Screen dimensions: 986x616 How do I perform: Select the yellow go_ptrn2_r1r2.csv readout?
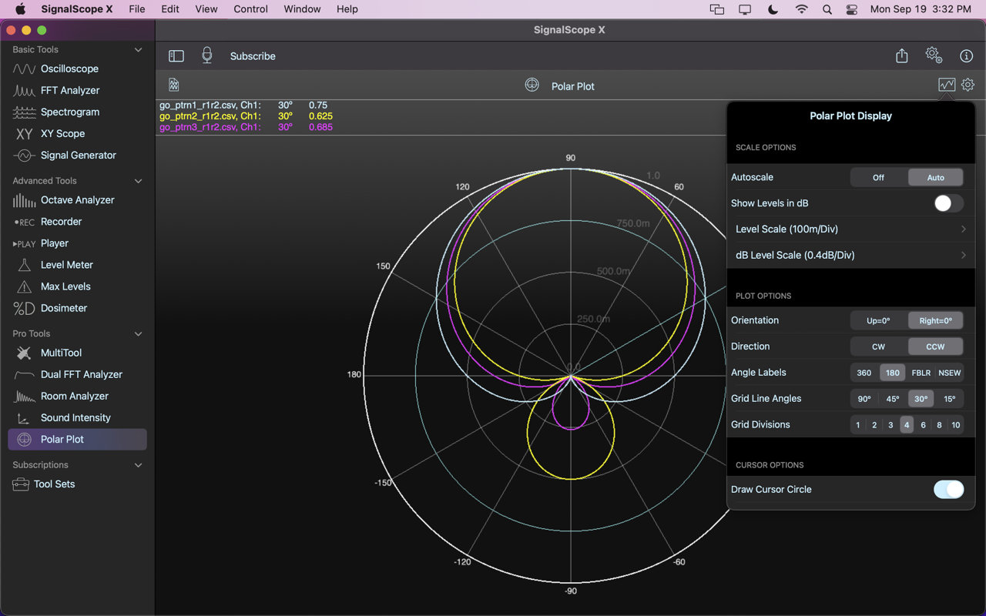tap(246, 116)
